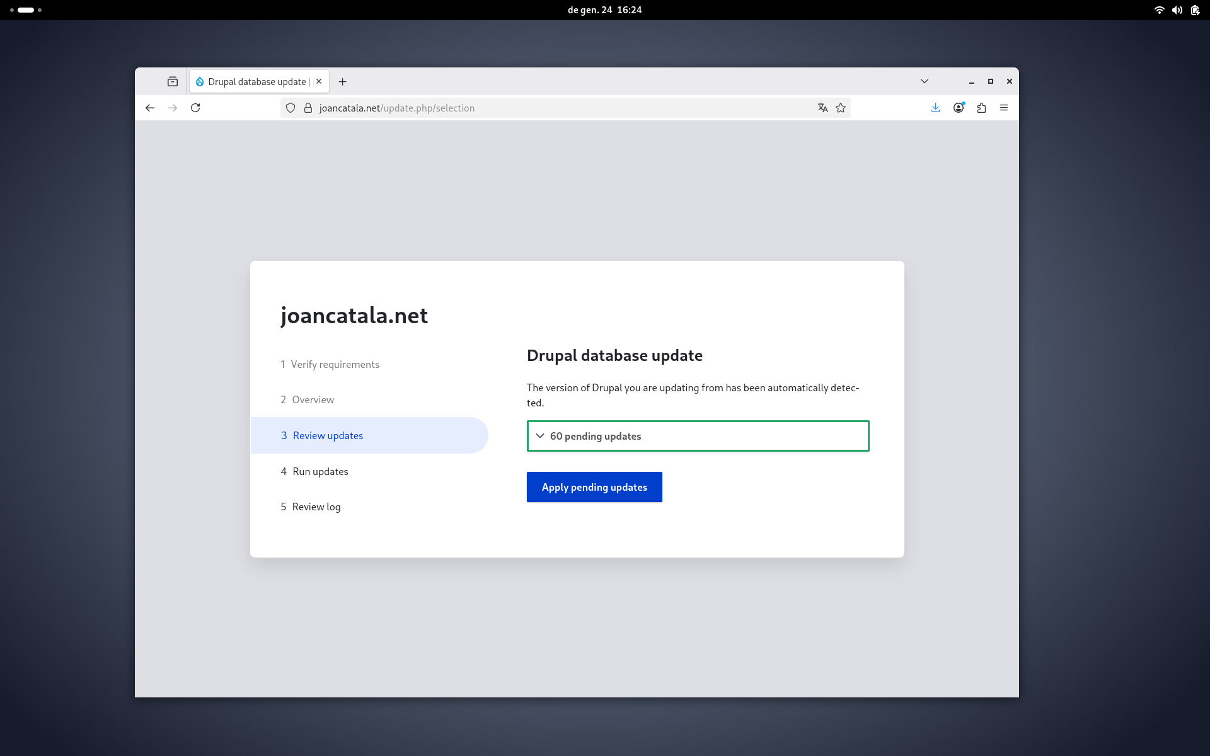The image size is (1210, 756).
Task: Open the Firefox downloads panel
Action: [935, 108]
